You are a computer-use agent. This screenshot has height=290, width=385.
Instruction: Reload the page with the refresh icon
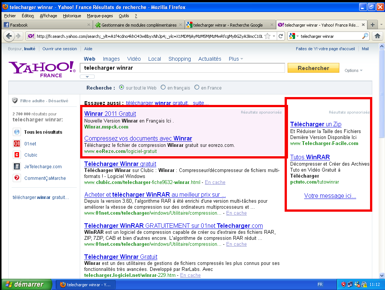tap(281, 36)
